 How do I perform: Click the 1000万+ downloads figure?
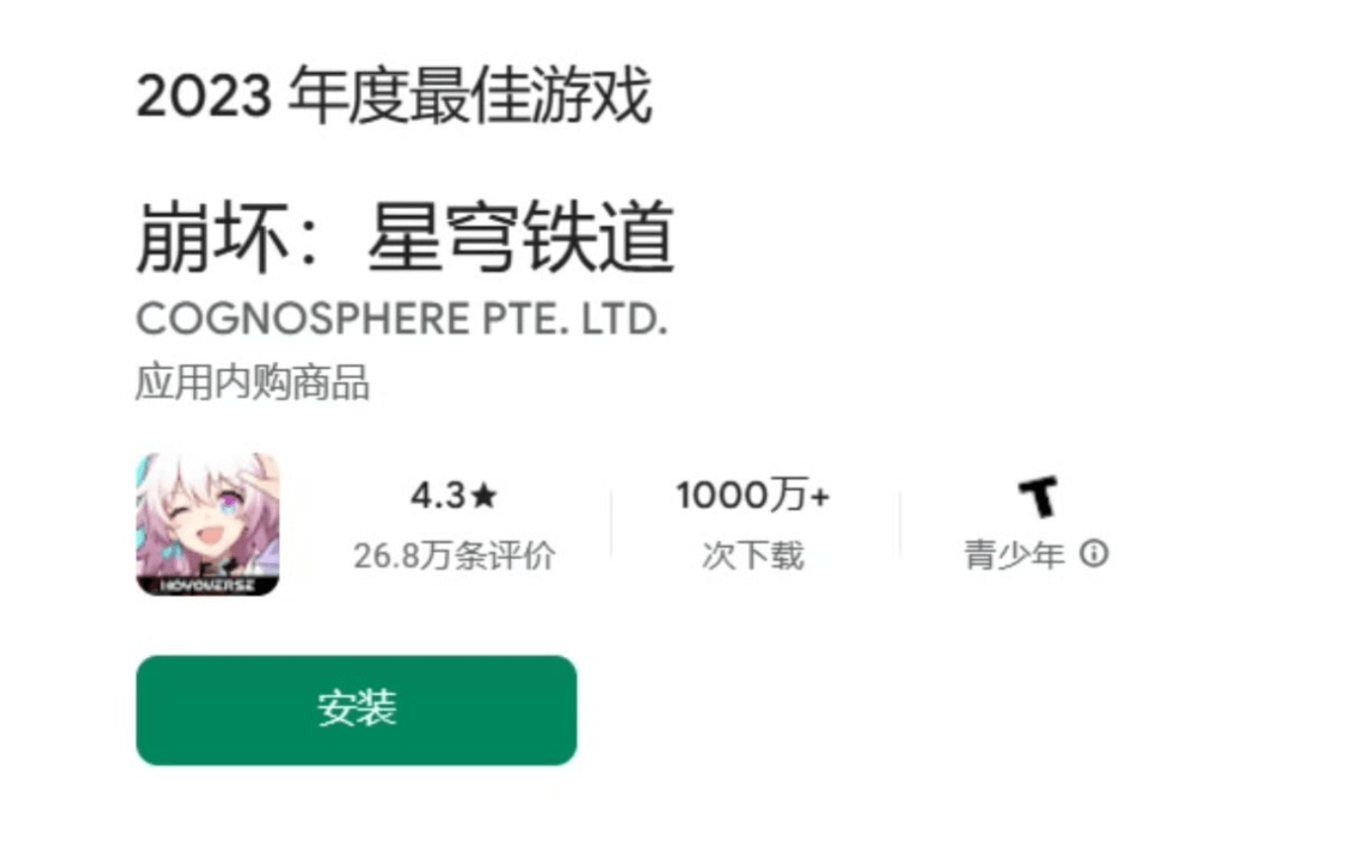(753, 495)
